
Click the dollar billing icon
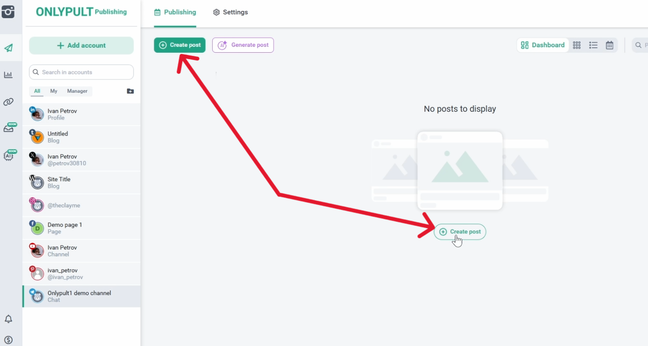click(8, 340)
